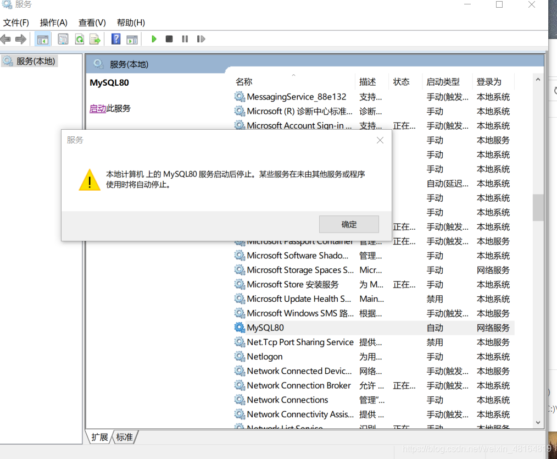Viewport: 557px width, 459px height.
Task: Click the Restart Service toolbar button
Action: 200,39
